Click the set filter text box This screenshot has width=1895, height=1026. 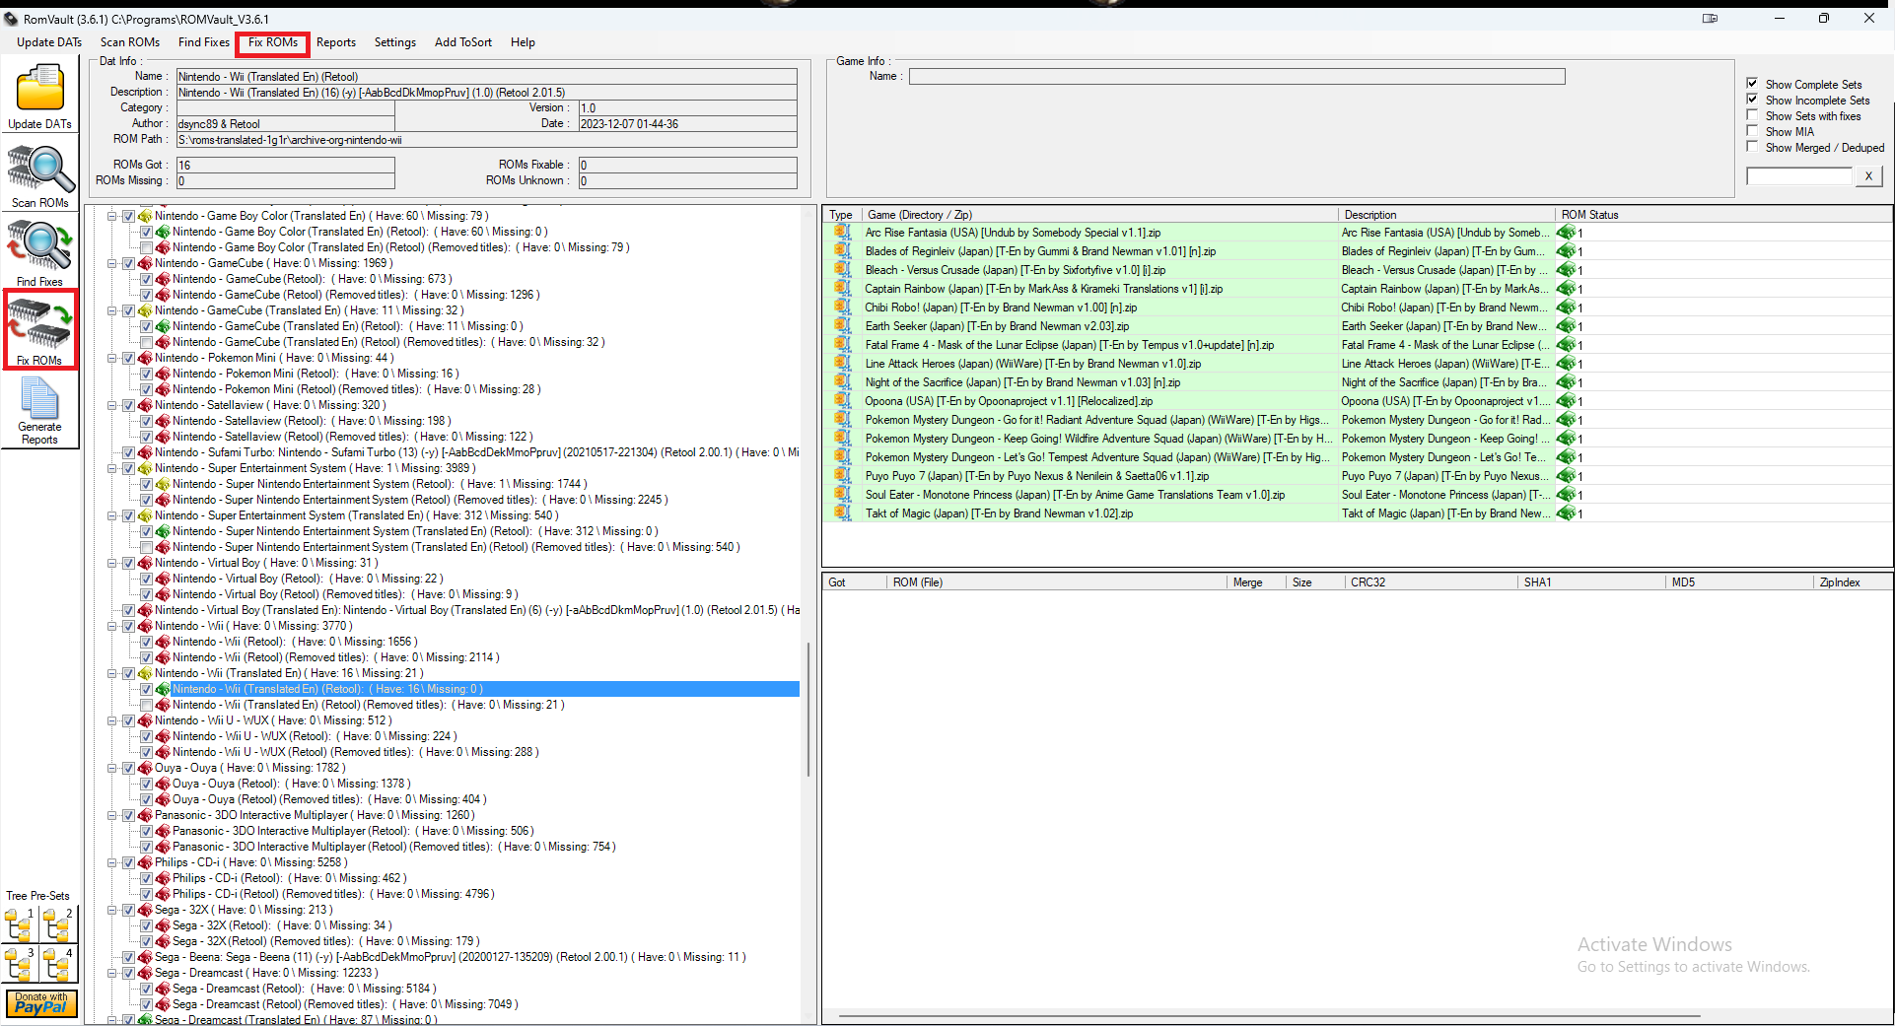pyautogui.click(x=1799, y=175)
